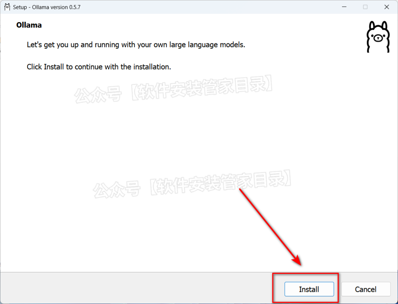Click the Setup - Ollama version 0.5.7 title

pyautogui.click(x=47, y=7)
